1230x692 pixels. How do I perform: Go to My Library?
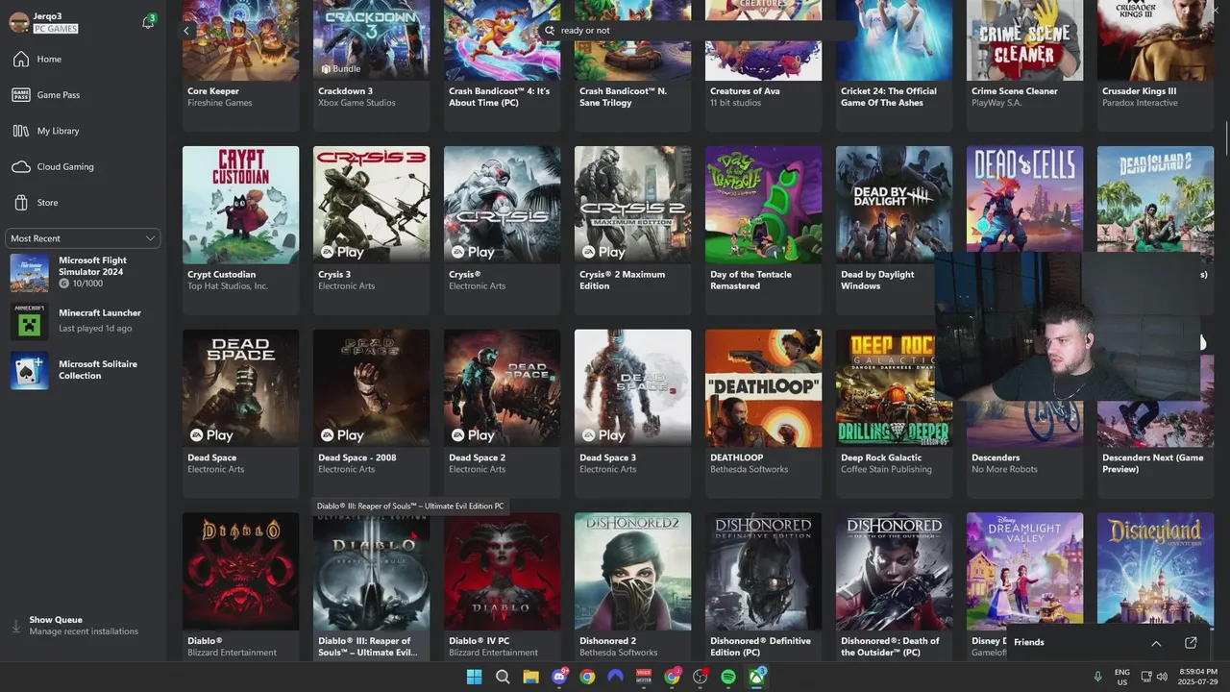coord(81,131)
